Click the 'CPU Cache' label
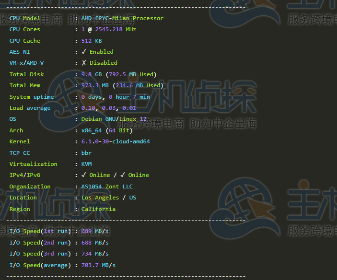 pos(25,41)
